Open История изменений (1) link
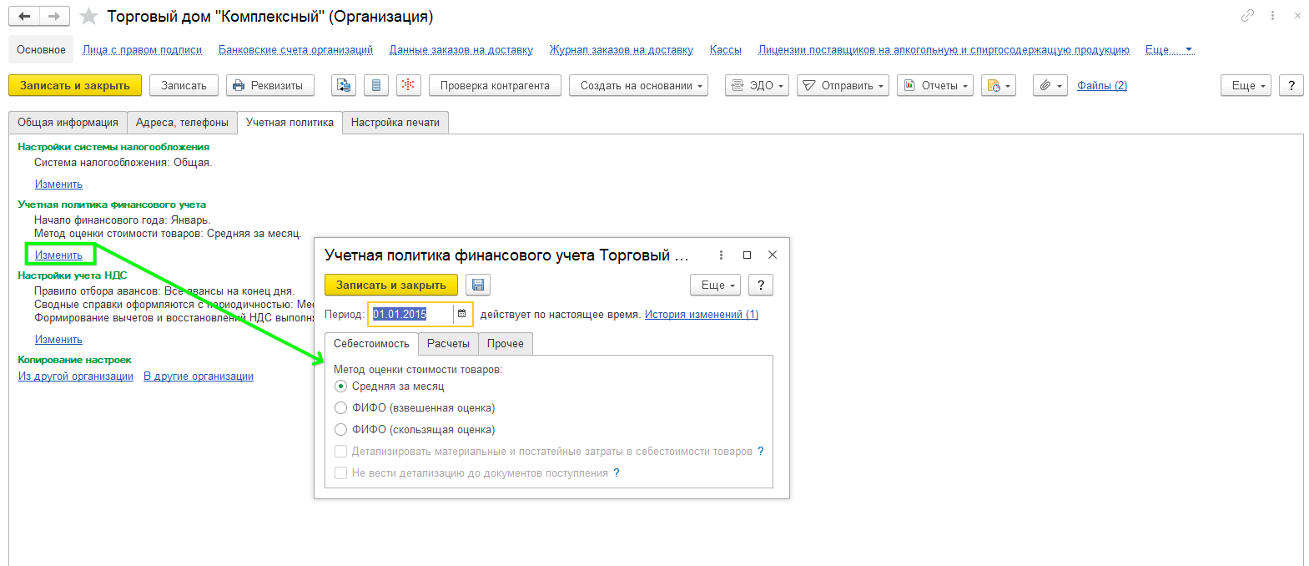 pos(702,314)
